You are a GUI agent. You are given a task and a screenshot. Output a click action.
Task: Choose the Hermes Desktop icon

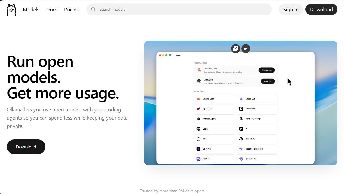[x=241, y=119]
